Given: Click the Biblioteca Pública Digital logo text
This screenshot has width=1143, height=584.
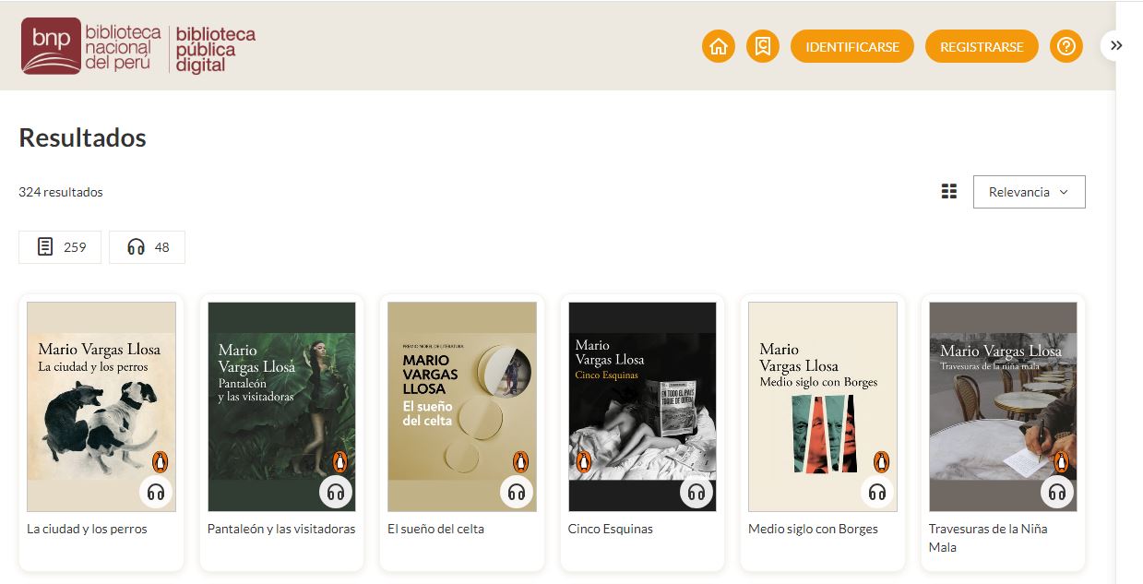Looking at the screenshot, I should (x=216, y=50).
